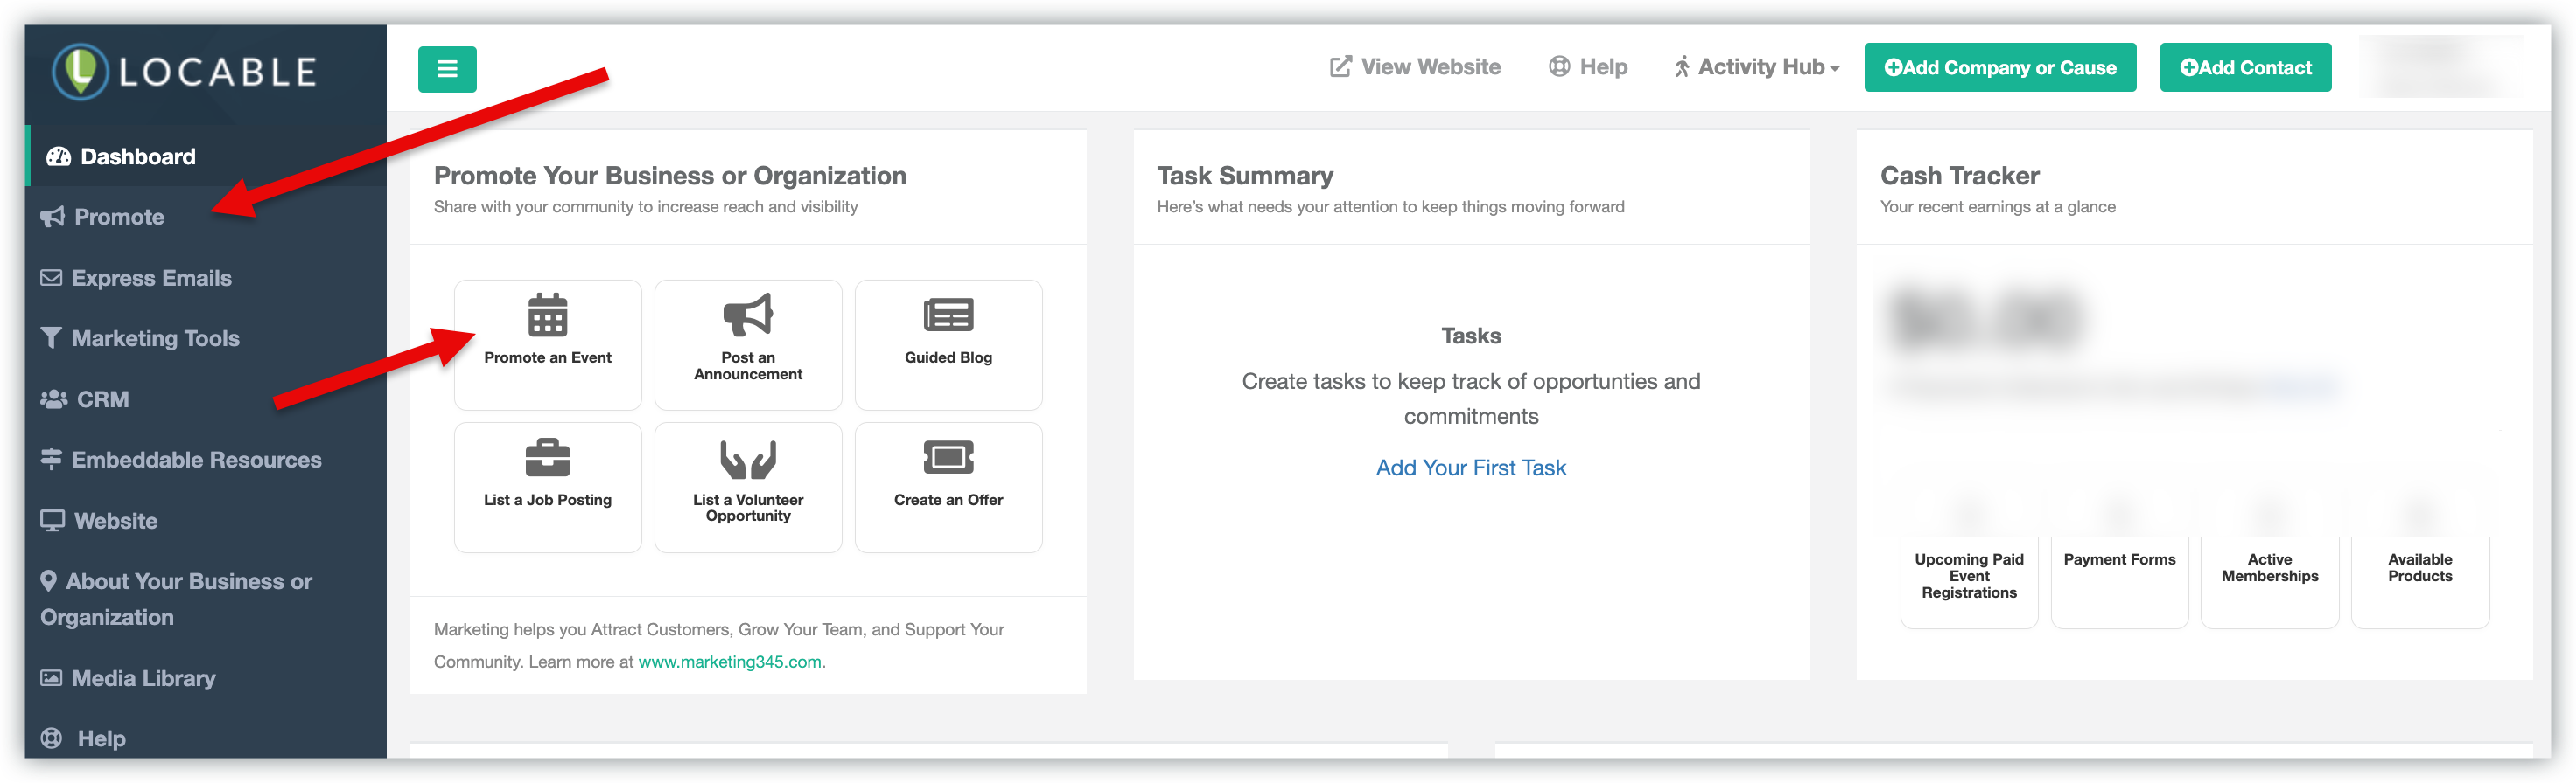Open the Promote menu in sidebar
The height and width of the screenshot is (783, 2576).
(x=118, y=217)
